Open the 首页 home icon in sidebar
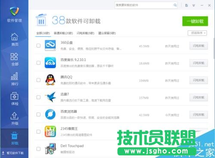Image resolution: width=215 pixels, height=158 pixels. click(x=15, y=36)
